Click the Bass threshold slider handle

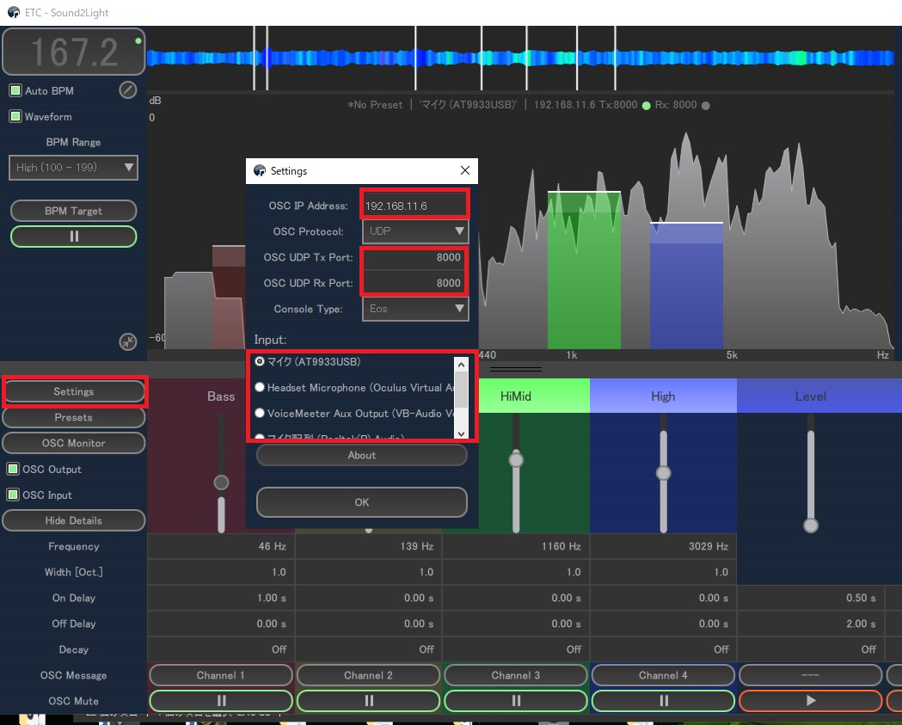(221, 482)
